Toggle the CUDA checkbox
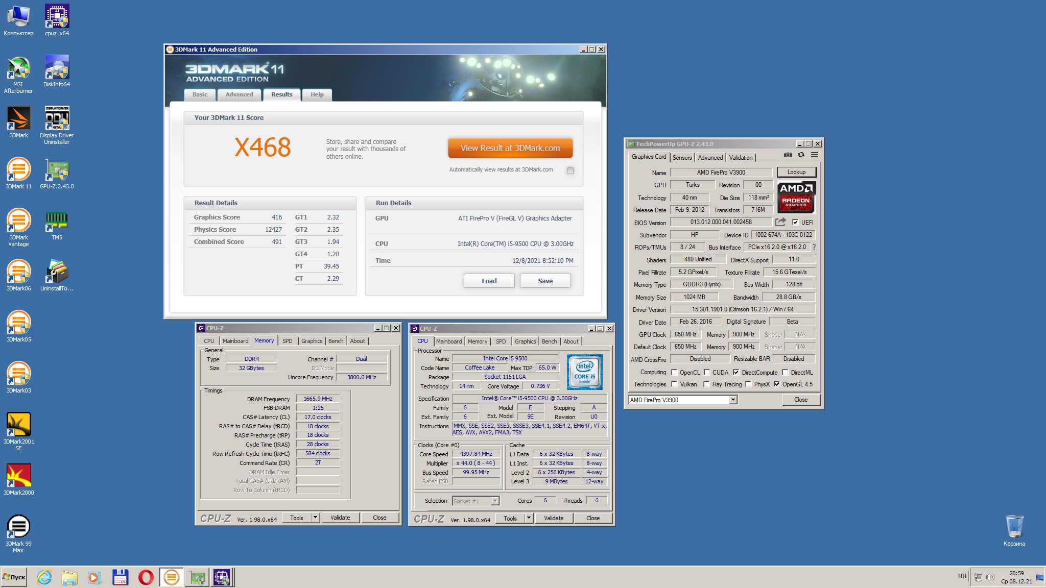 707,373
